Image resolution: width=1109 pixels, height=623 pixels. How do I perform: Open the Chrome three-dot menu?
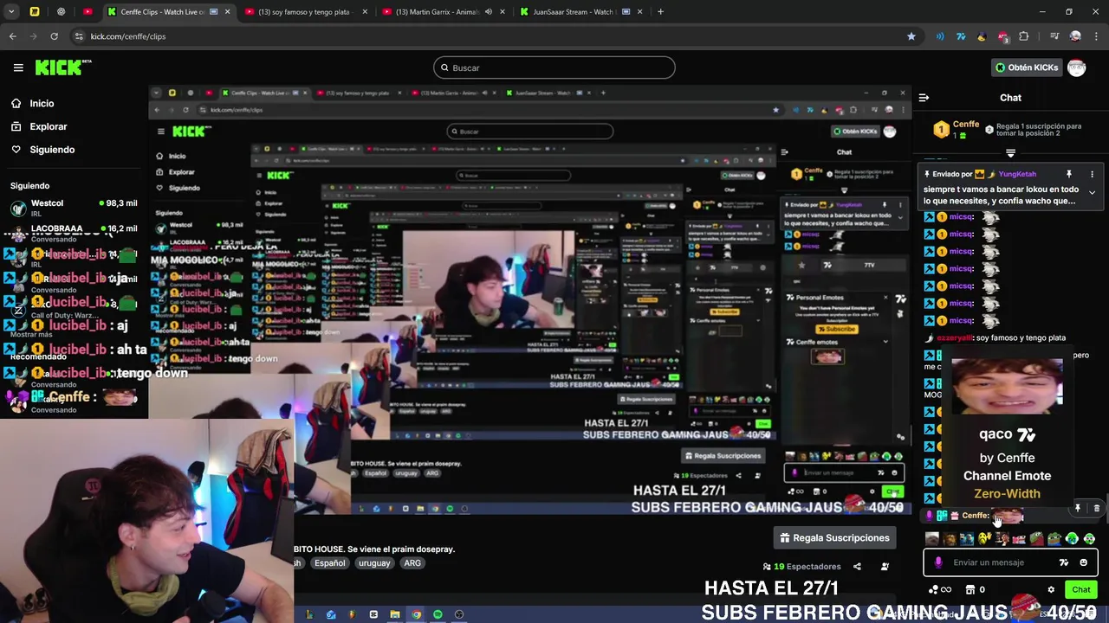coord(1096,36)
